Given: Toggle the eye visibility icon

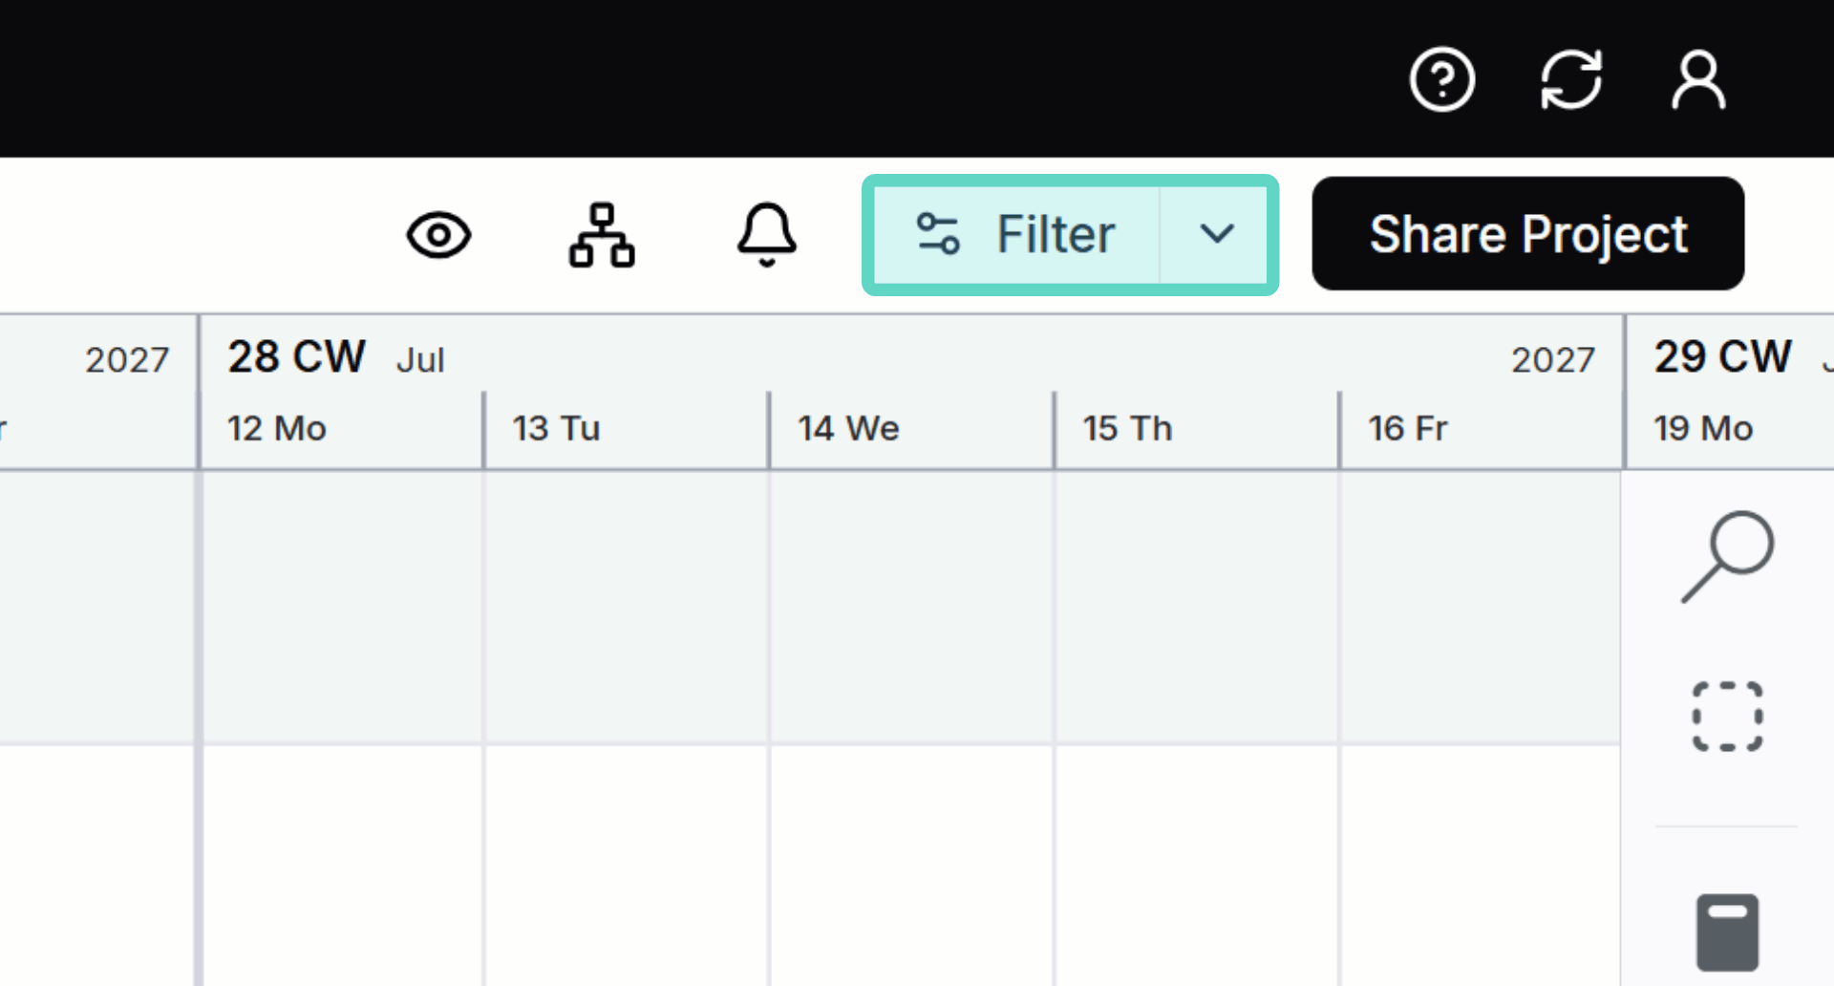Looking at the screenshot, I should pyautogui.click(x=438, y=235).
